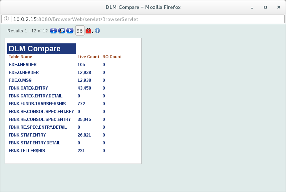Click the FBNK.TELLER$HIS table name

pyautogui.click(x=27, y=151)
